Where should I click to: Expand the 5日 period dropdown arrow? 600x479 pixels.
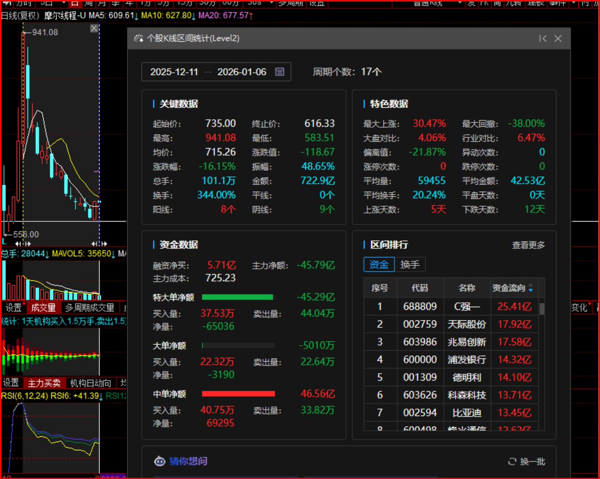click(63, 3)
